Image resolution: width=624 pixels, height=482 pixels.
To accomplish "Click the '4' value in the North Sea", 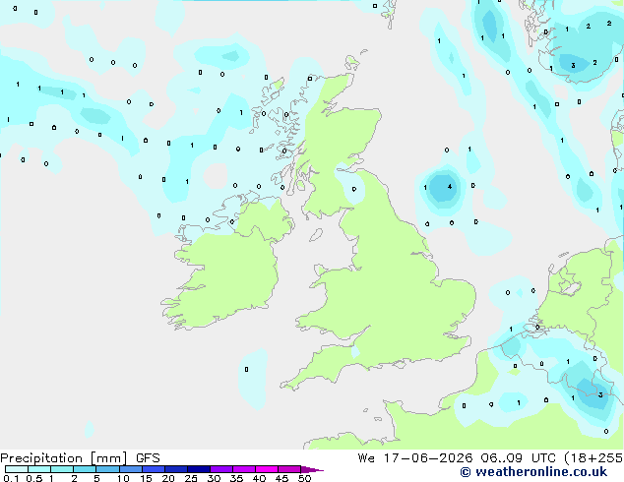I will click(450, 187).
